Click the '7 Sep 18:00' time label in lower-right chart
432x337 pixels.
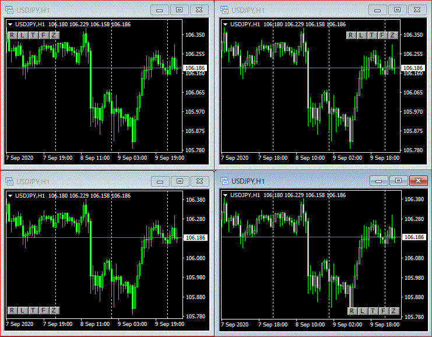pos(273,325)
